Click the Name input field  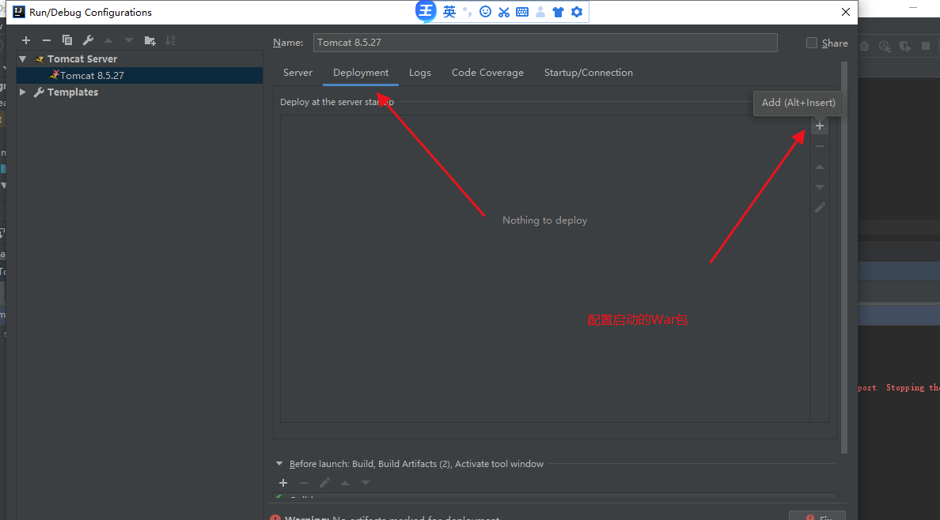tap(545, 43)
